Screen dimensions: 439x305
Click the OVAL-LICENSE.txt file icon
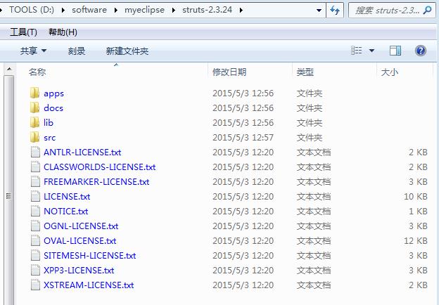[x=35, y=241]
